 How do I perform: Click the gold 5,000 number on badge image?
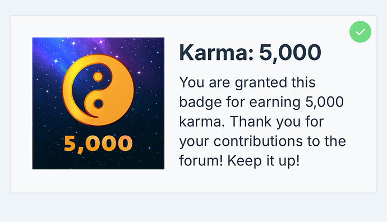point(98,144)
